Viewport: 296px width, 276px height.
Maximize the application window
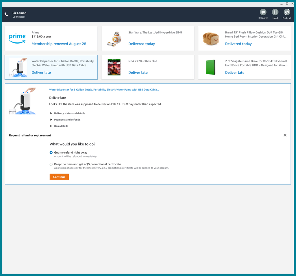click(287, 3)
